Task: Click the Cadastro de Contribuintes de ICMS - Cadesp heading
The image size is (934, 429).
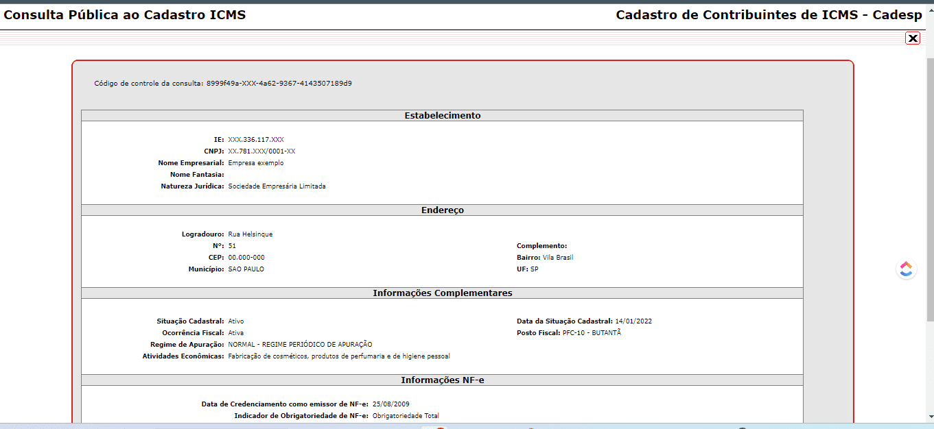Action: tap(769, 15)
